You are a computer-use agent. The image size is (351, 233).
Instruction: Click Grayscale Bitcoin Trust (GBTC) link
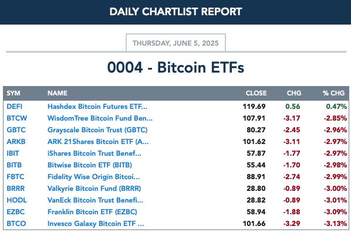pos(97,130)
